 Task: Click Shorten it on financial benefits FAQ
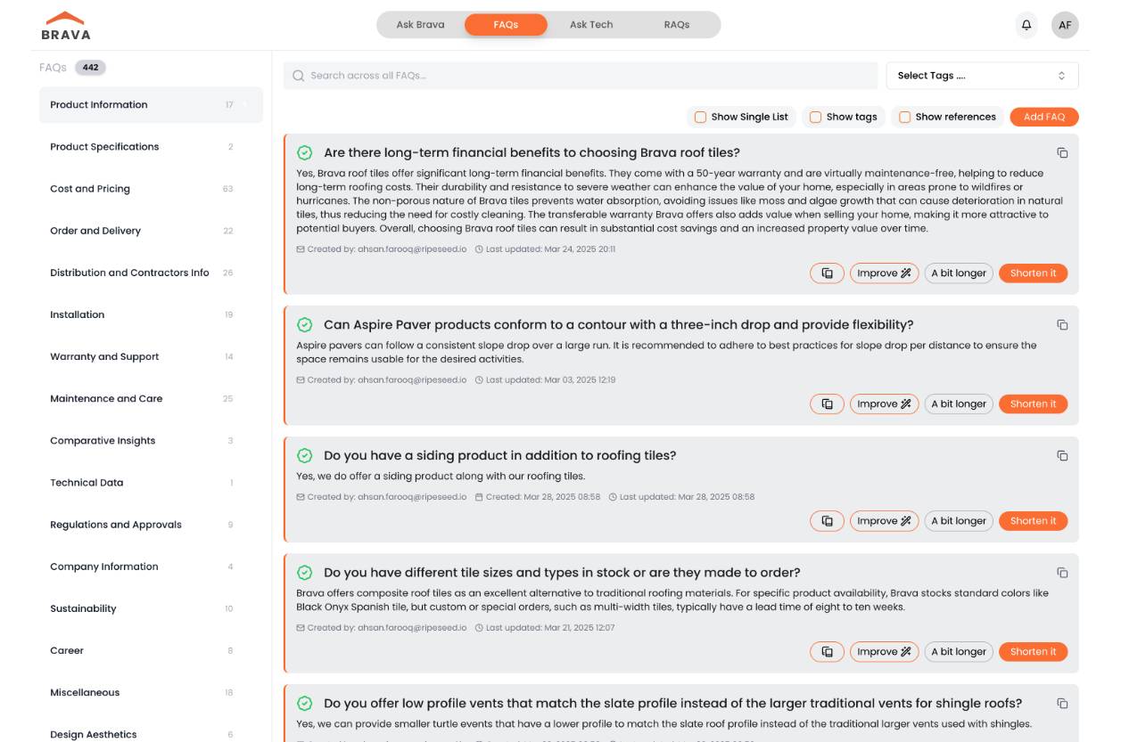click(1033, 273)
